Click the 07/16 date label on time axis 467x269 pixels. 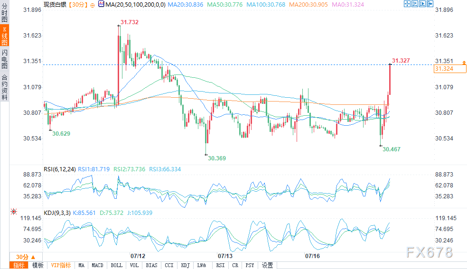312,256
